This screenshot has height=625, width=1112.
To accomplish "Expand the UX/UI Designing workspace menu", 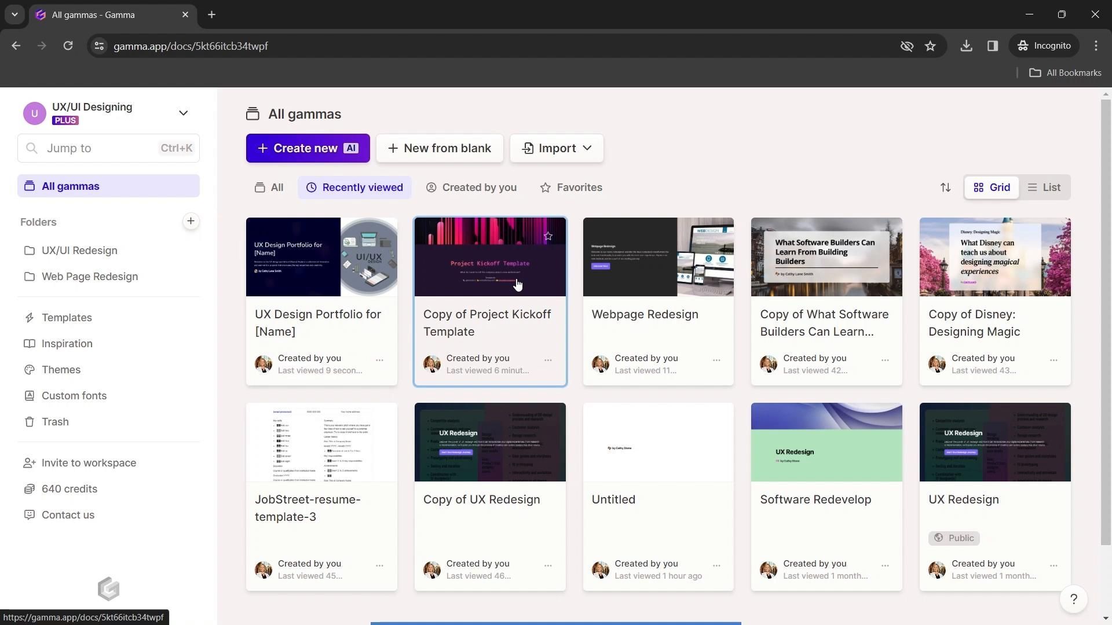I will (x=183, y=113).
